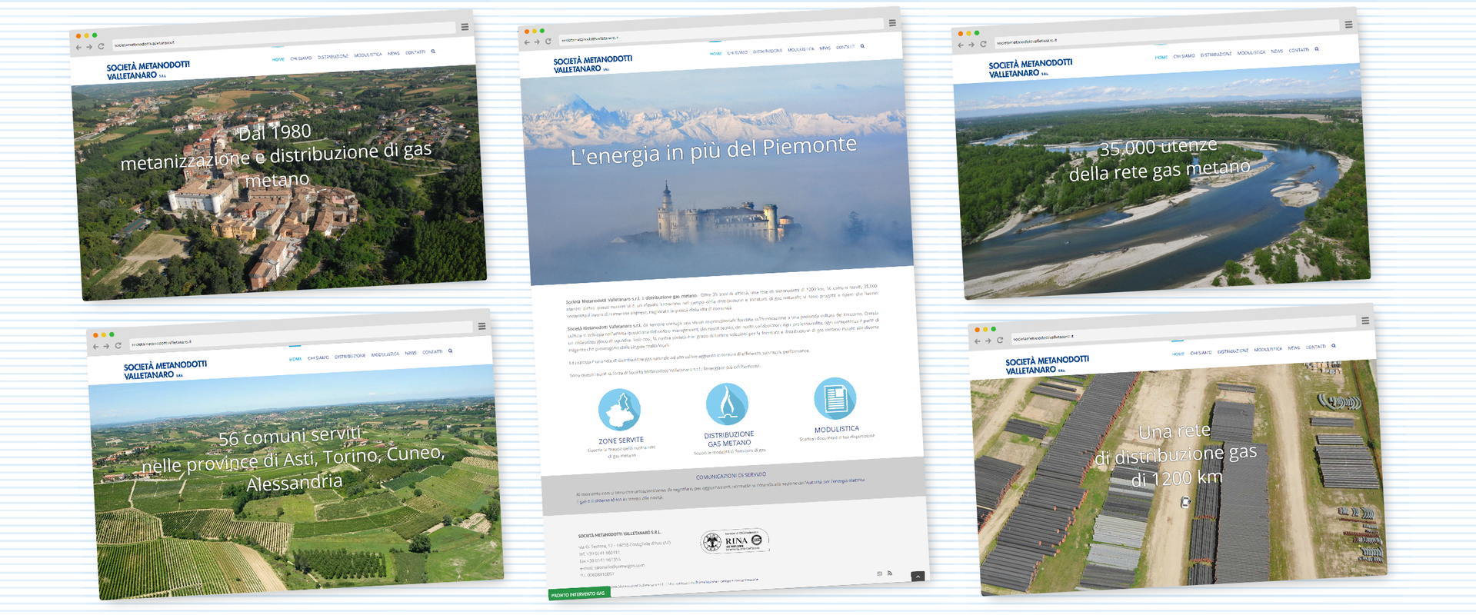The height and width of the screenshot is (615, 1476).
Task: Open hamburger menu of the bottom-right browser window
Action: (x=1365, y=321)
